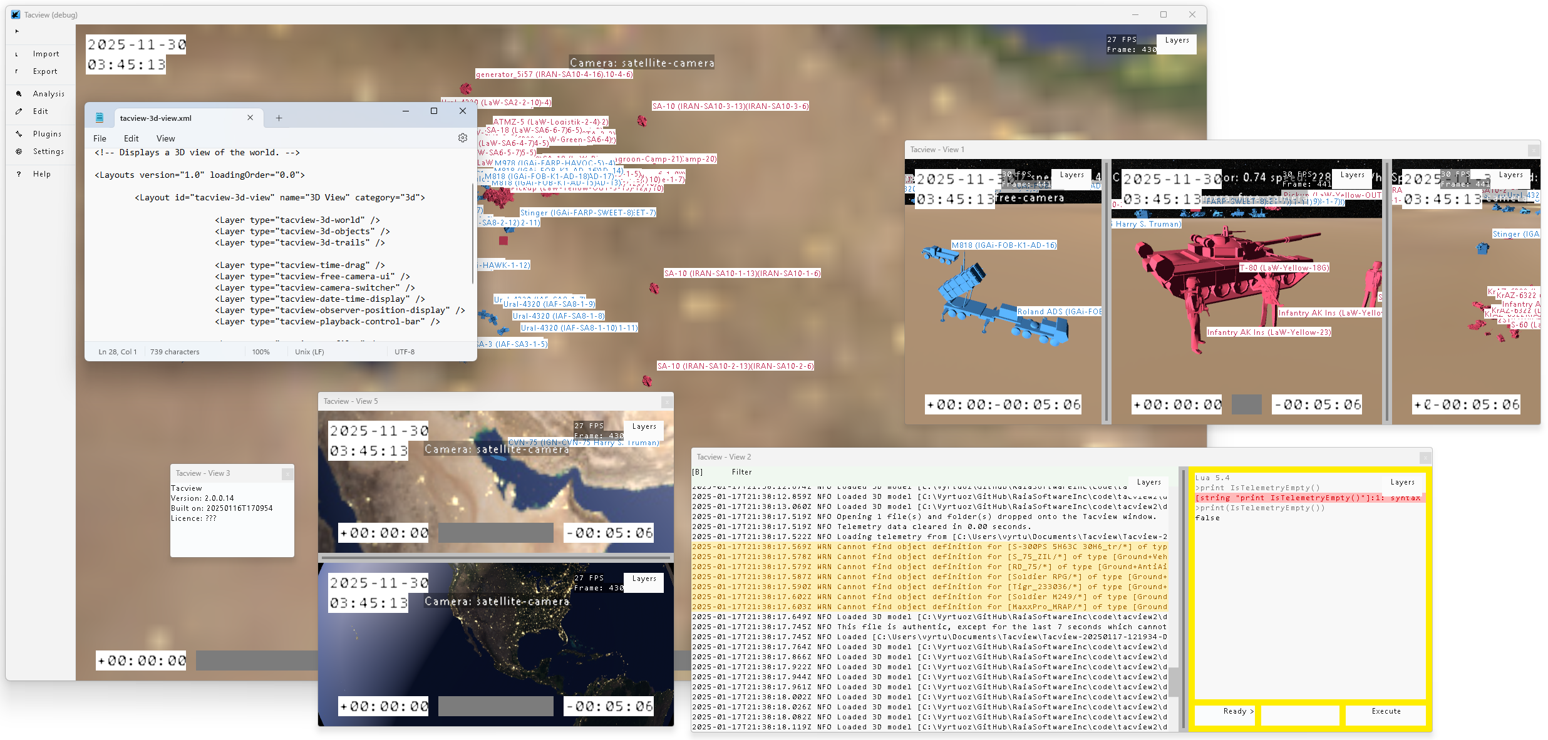The height and width of the screenshot is (740, 1548).
Task: Collapse the sidebar using the top arrow
Action: point(17,31)
